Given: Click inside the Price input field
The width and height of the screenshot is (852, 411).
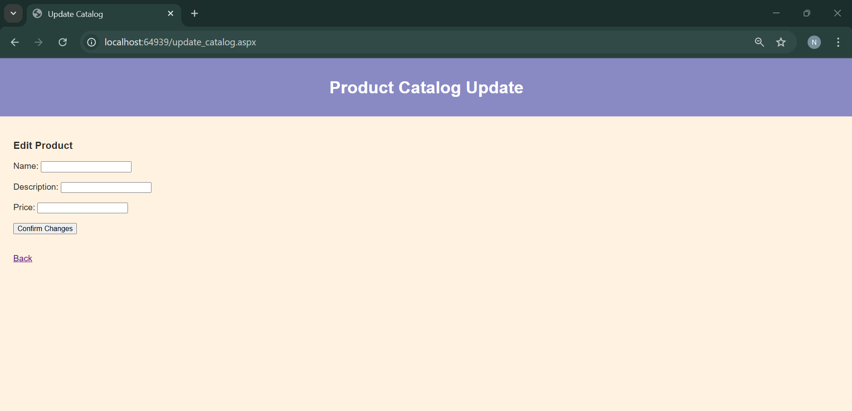Looking at the screenshot, I should pos(82,207).
